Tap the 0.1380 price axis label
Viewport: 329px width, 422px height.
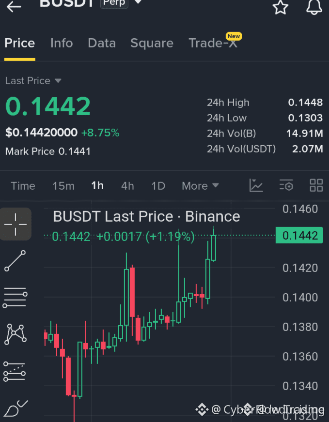click(300, 327)
